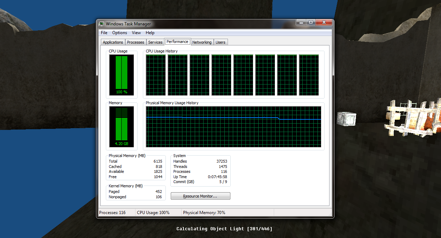Click the Handles value 37253

[222, 161]
